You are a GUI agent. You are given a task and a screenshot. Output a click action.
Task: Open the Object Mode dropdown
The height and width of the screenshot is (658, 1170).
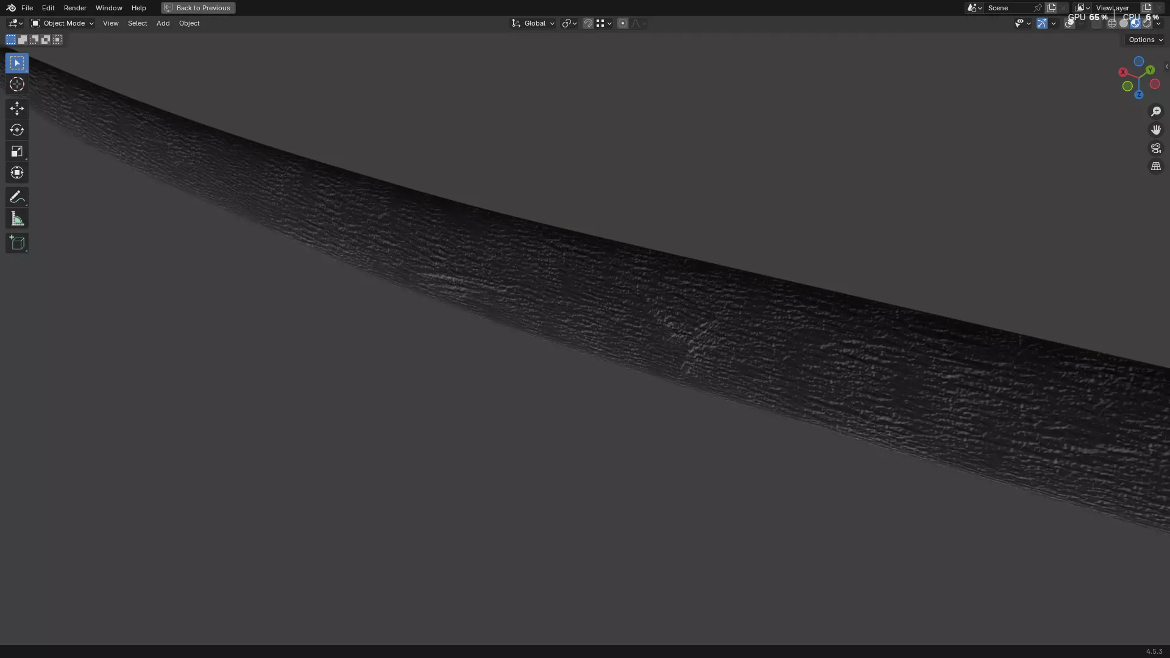pos(62,23)
